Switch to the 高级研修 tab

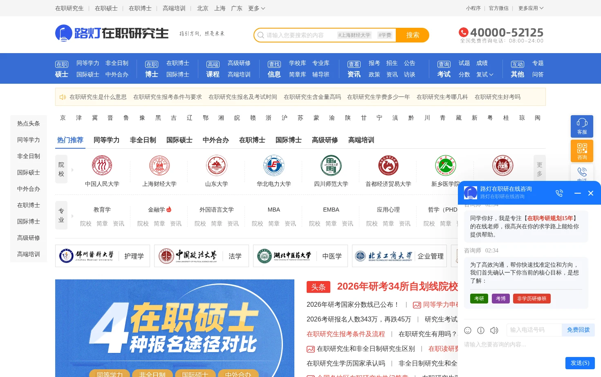(x=325, y=140)
